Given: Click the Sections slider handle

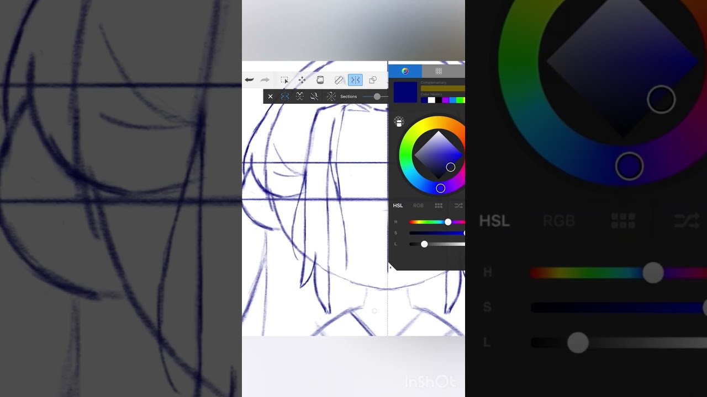Looking at the screenshot, I should [x=377, y=96].
